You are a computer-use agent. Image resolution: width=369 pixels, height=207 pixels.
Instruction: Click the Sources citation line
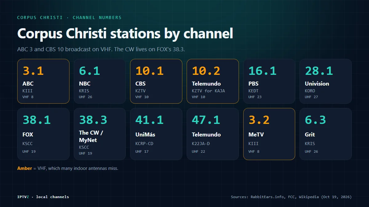(291, 197)
